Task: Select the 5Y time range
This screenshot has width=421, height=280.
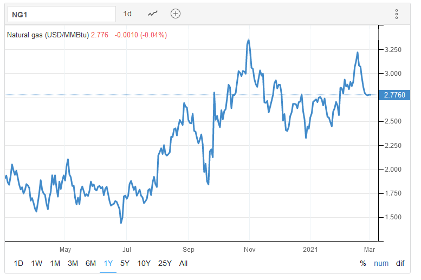Action: coord(125,263)
